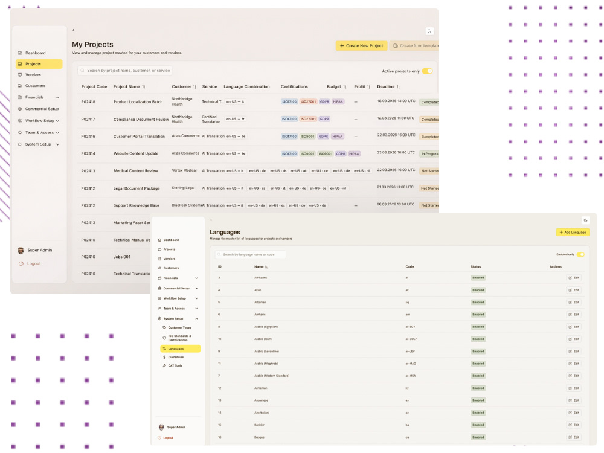Click project code P02418
This screenshot has height=453, width=604.
[x=88, y=102]
